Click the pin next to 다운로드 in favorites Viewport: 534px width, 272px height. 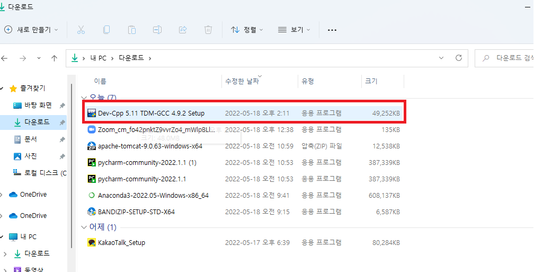pos(62,122)
